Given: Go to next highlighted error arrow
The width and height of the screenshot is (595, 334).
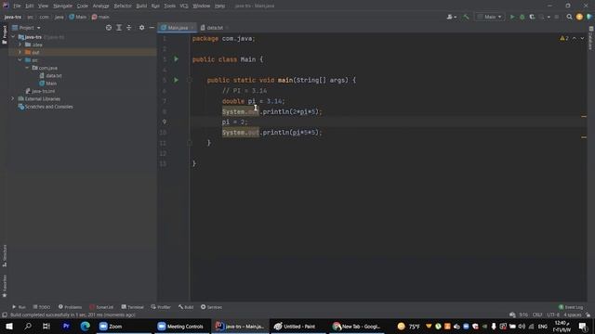Looking at the screenshot, I should (x=582, y=38).
